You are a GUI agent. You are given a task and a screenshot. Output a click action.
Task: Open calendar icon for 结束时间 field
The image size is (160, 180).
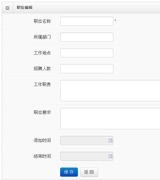[110, 156]
